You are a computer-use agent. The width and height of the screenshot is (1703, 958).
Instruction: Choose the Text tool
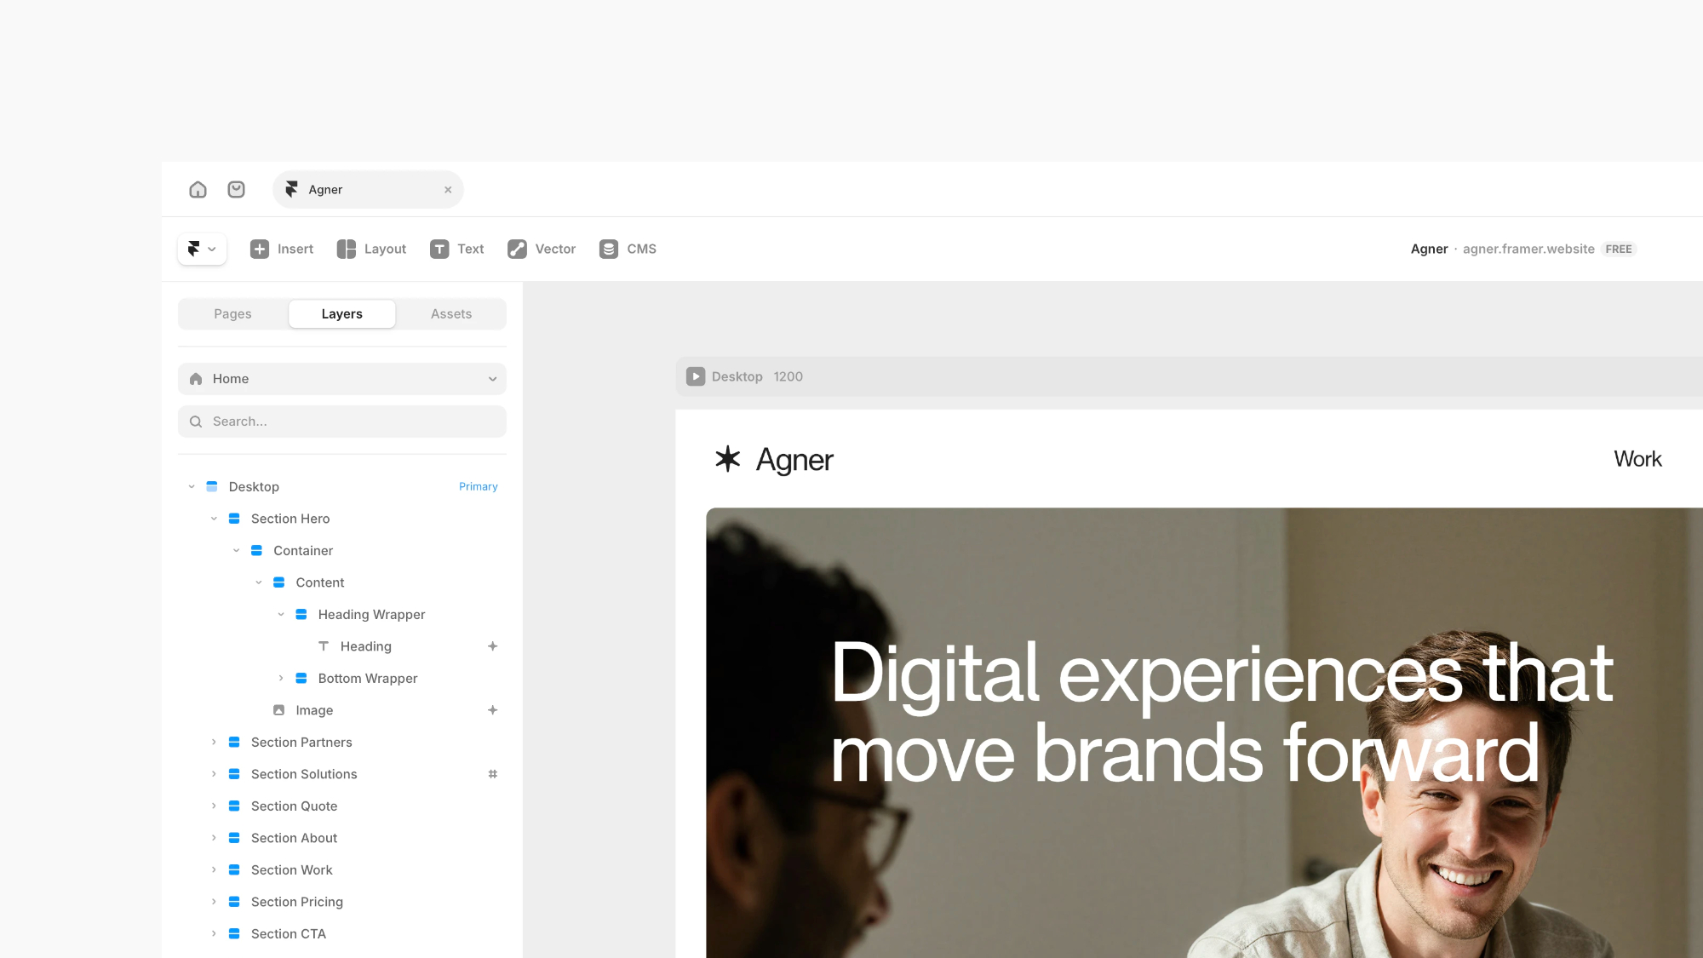pyautogui.click(x=457, y=249)
